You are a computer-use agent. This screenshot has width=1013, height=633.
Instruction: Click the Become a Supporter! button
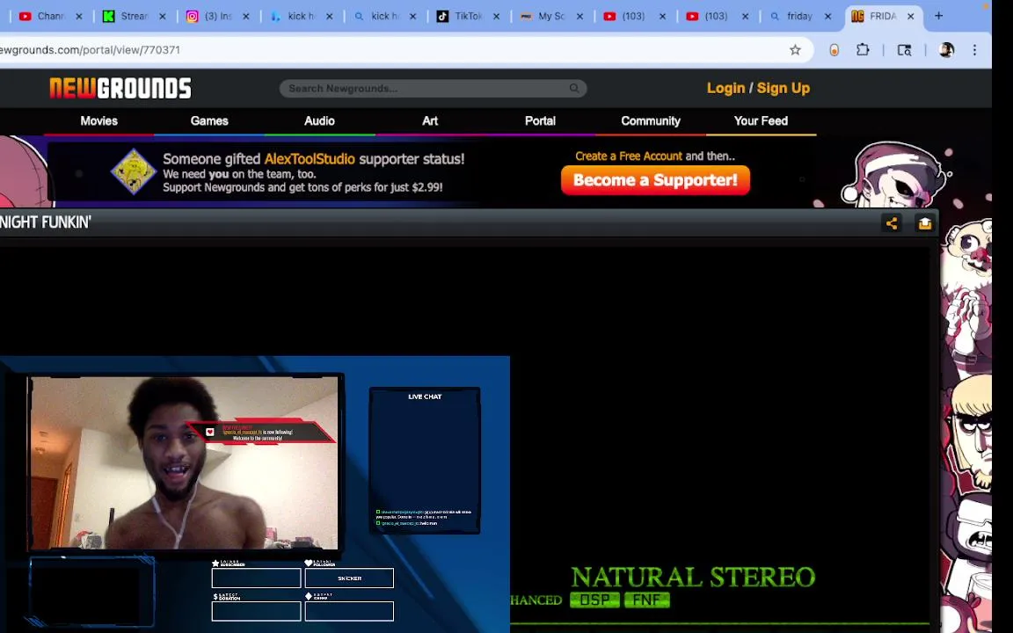[655, 180]
